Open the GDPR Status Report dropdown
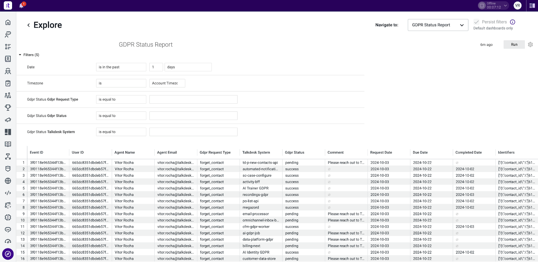 [438, 25]
